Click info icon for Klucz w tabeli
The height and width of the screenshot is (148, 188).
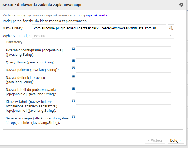pyautogui.click(x=73, y=101)
